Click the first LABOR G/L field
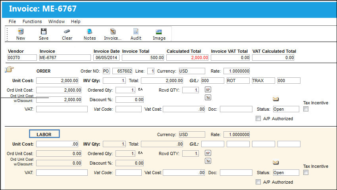 click(x=213, y=144)
